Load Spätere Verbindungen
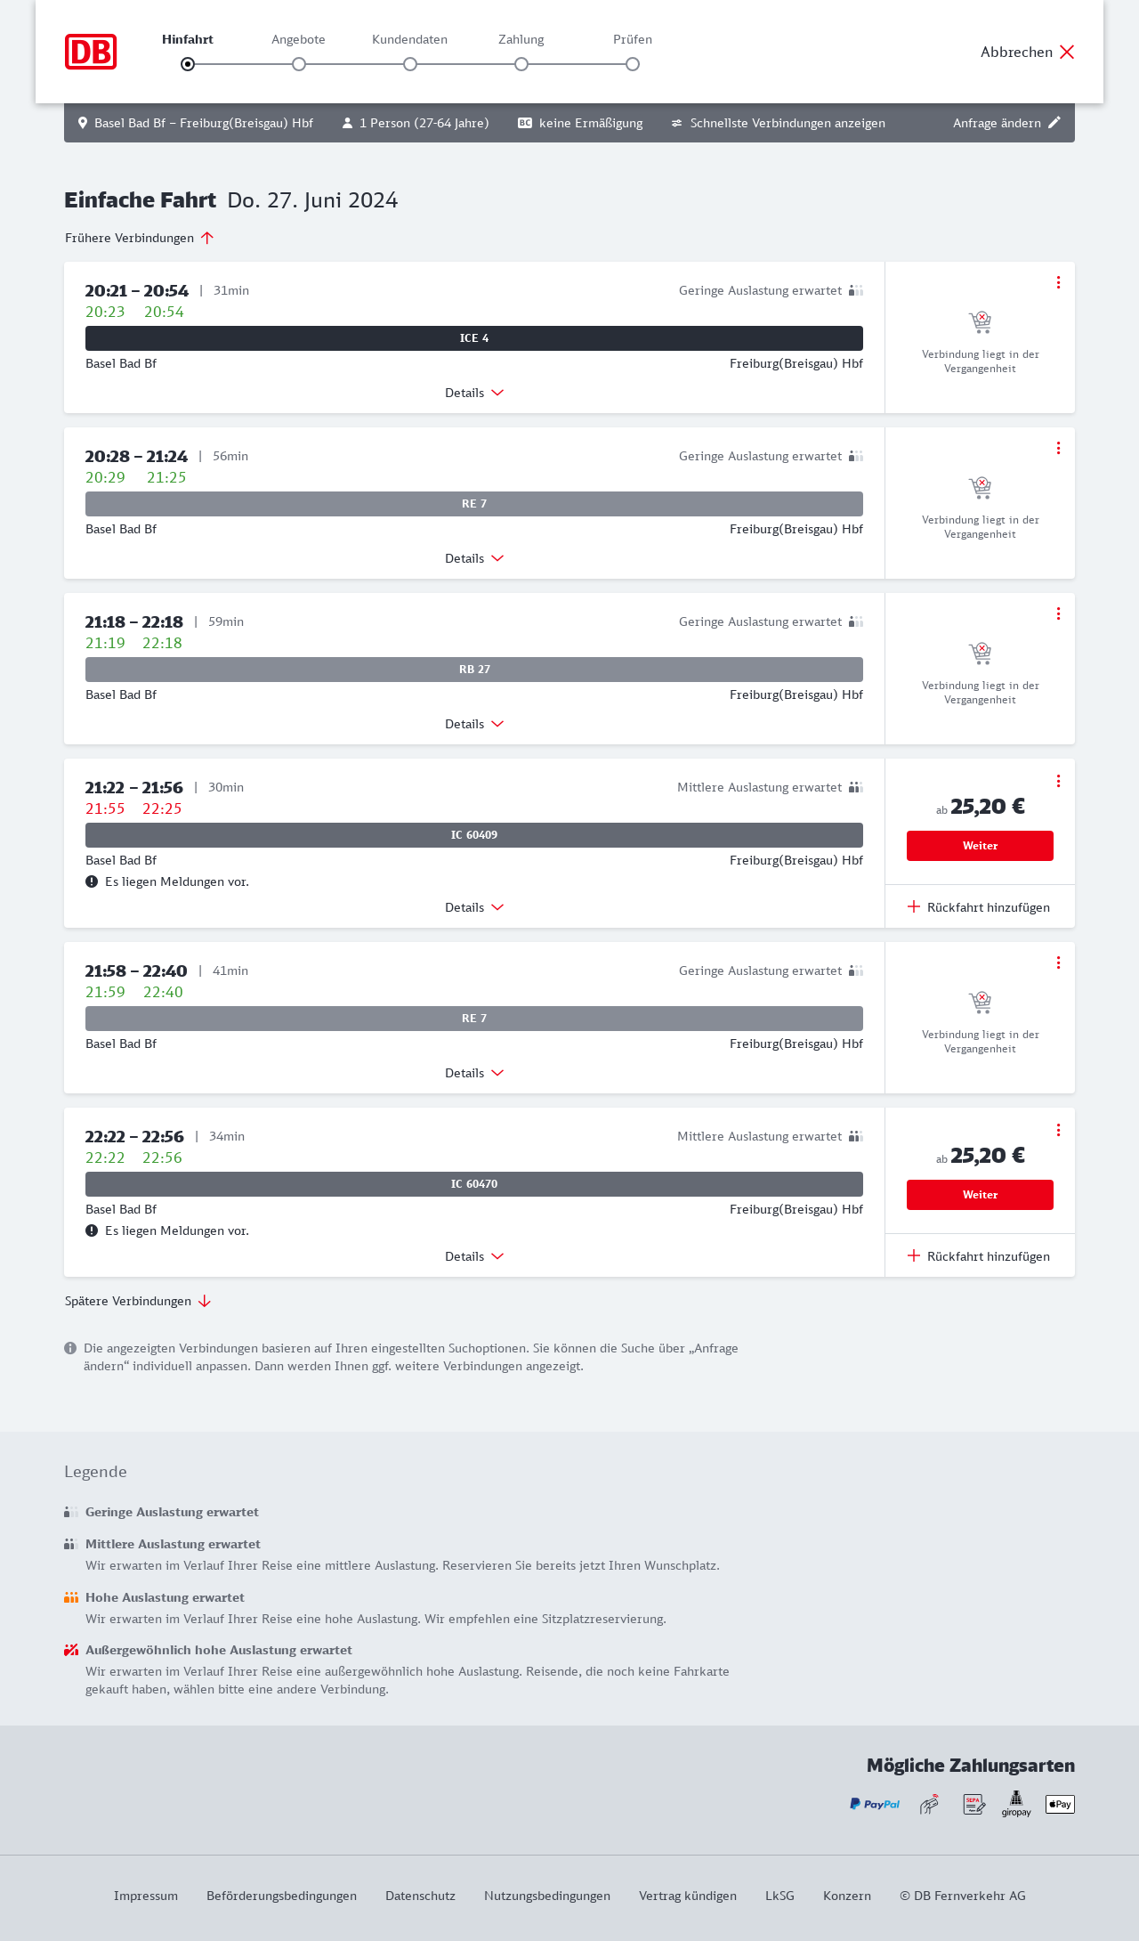The image size is (1139, 1941). coord(138,1301)
